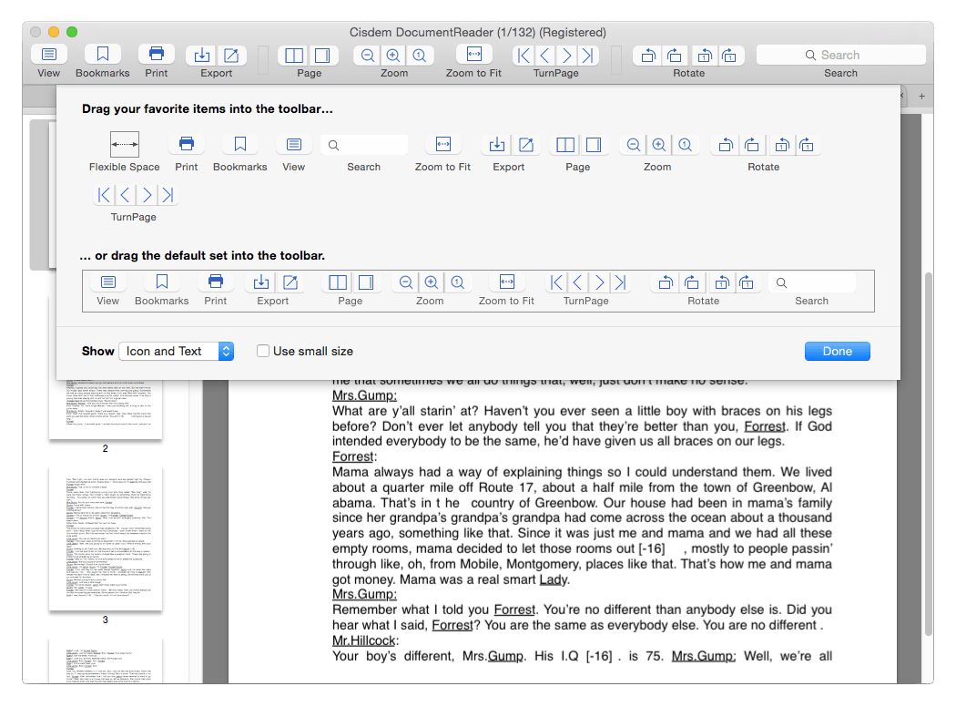Image resolution: width=956 pixels, height=707 pixels.
Task: Click the Print icon in main toolbar
Action: coord(157,55)
